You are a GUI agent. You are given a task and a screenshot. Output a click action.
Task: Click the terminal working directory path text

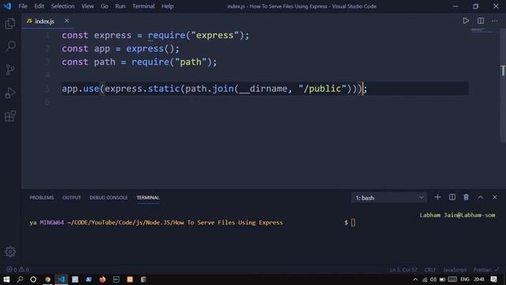(x=175, y=222)
